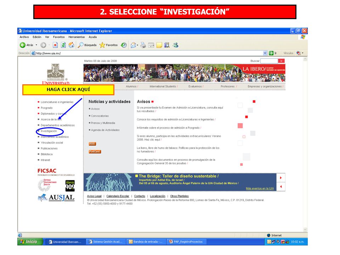
Task: Click the Edit page toolbar icon
Action: 151,45
